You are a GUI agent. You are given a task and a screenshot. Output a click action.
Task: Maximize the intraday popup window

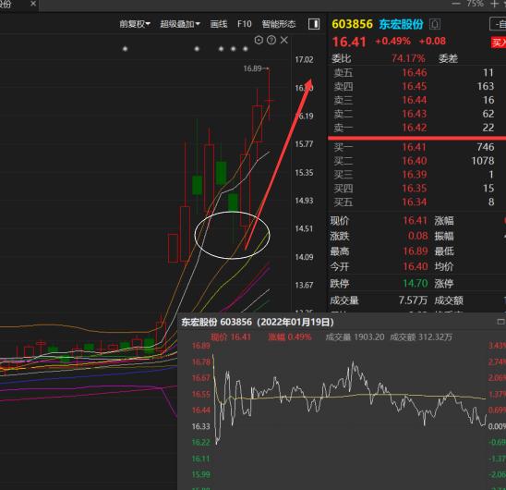click(x=500, y=322)
